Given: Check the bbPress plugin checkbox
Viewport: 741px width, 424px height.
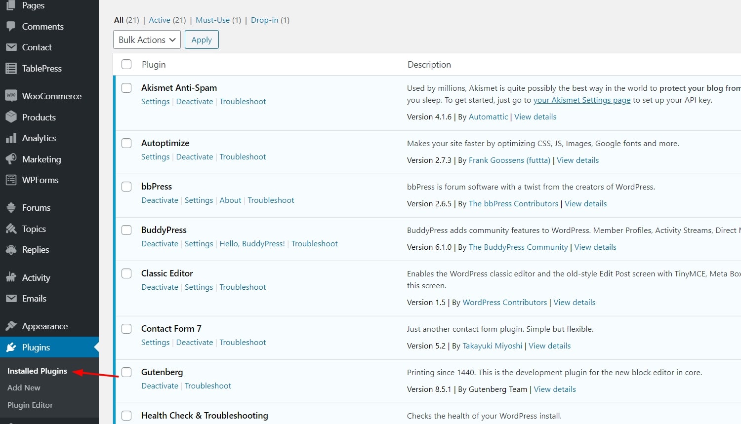Looking at the screenshot, I should [x=126, y=187].
